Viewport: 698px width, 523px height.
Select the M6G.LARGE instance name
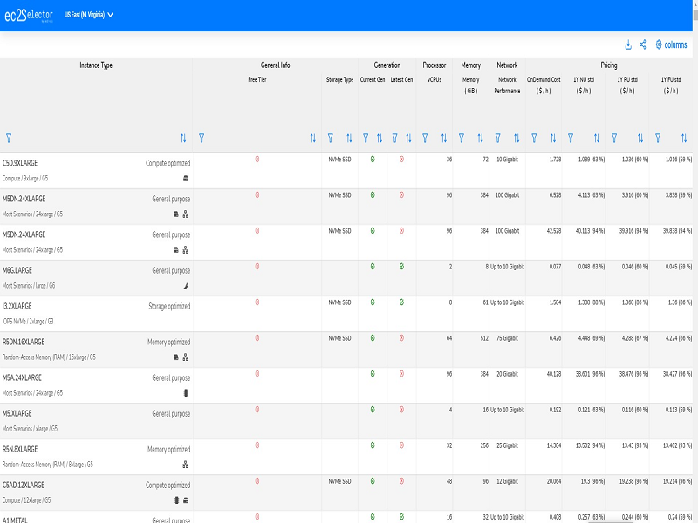(x=17, y=270)
